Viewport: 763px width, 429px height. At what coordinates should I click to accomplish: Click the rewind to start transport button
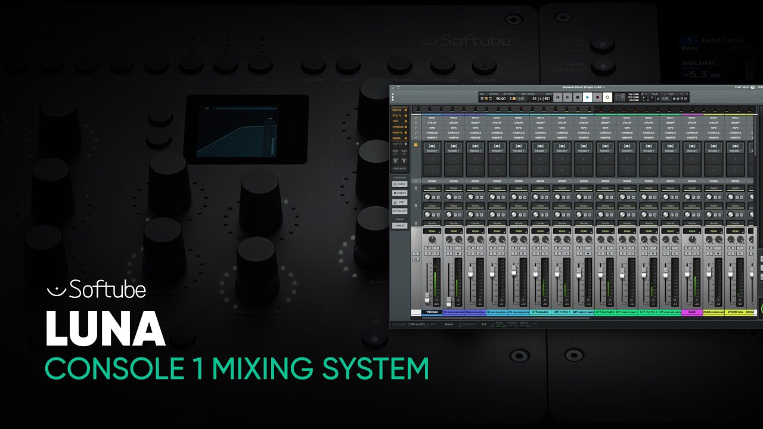[x=558, y=97]
